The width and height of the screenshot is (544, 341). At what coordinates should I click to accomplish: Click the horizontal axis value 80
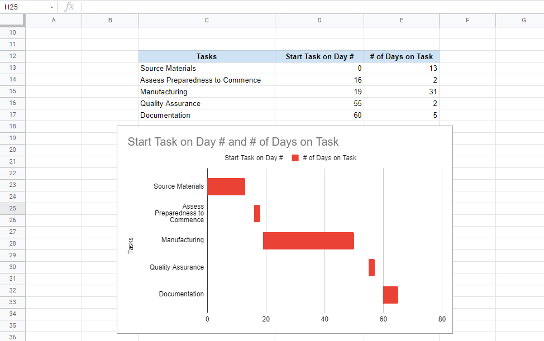click(x=442, y=319)
